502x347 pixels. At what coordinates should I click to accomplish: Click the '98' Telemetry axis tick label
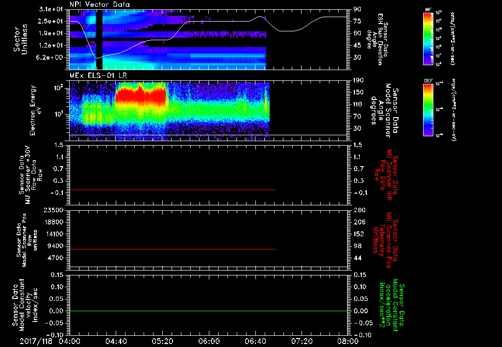tap(357, 246)
